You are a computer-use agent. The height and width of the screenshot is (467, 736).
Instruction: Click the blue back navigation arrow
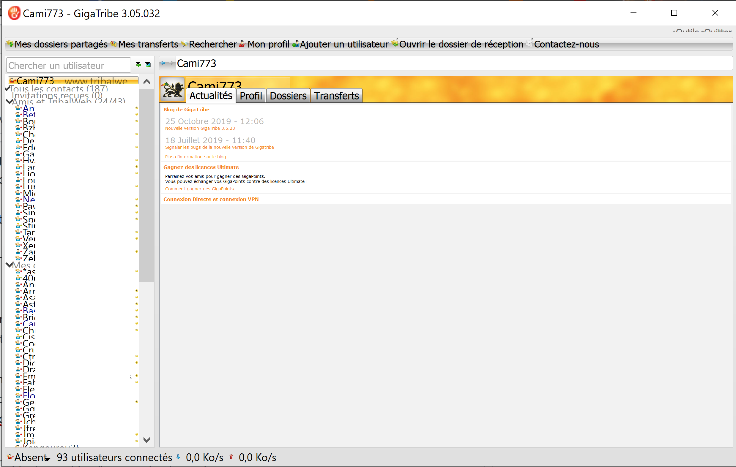163,63
